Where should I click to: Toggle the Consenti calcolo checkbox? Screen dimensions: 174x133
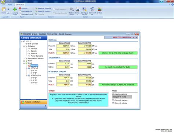tap(113, 103)
